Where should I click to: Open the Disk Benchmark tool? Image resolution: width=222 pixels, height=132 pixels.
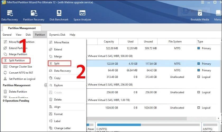tap(59, 16)
